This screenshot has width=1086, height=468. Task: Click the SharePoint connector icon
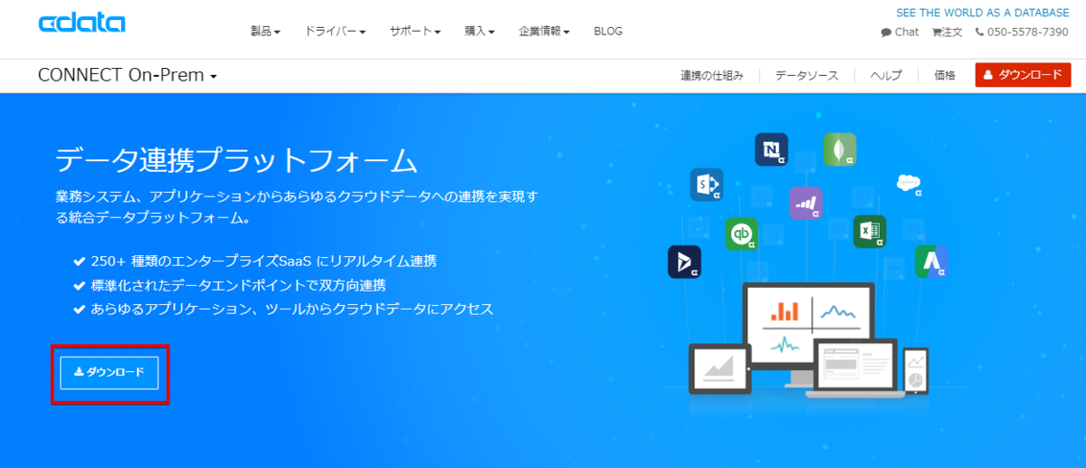tap(706, 184)
